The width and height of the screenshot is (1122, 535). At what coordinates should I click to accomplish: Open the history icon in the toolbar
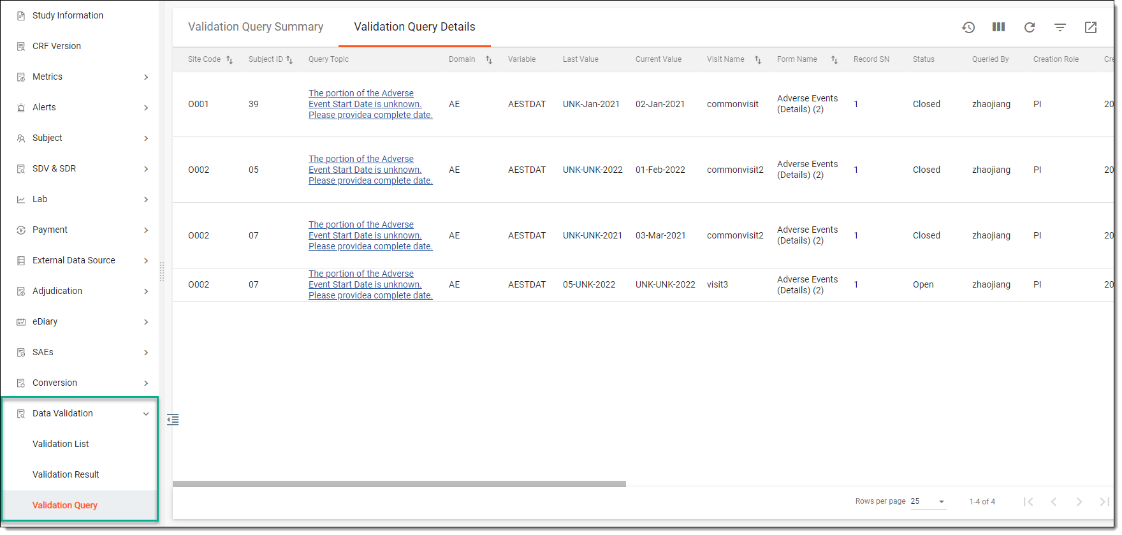(968, 27)
